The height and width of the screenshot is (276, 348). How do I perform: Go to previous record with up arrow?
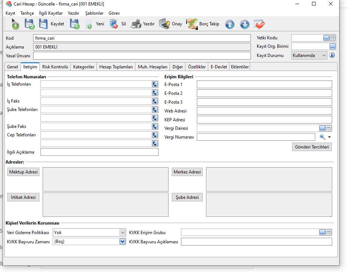(230, 25)
